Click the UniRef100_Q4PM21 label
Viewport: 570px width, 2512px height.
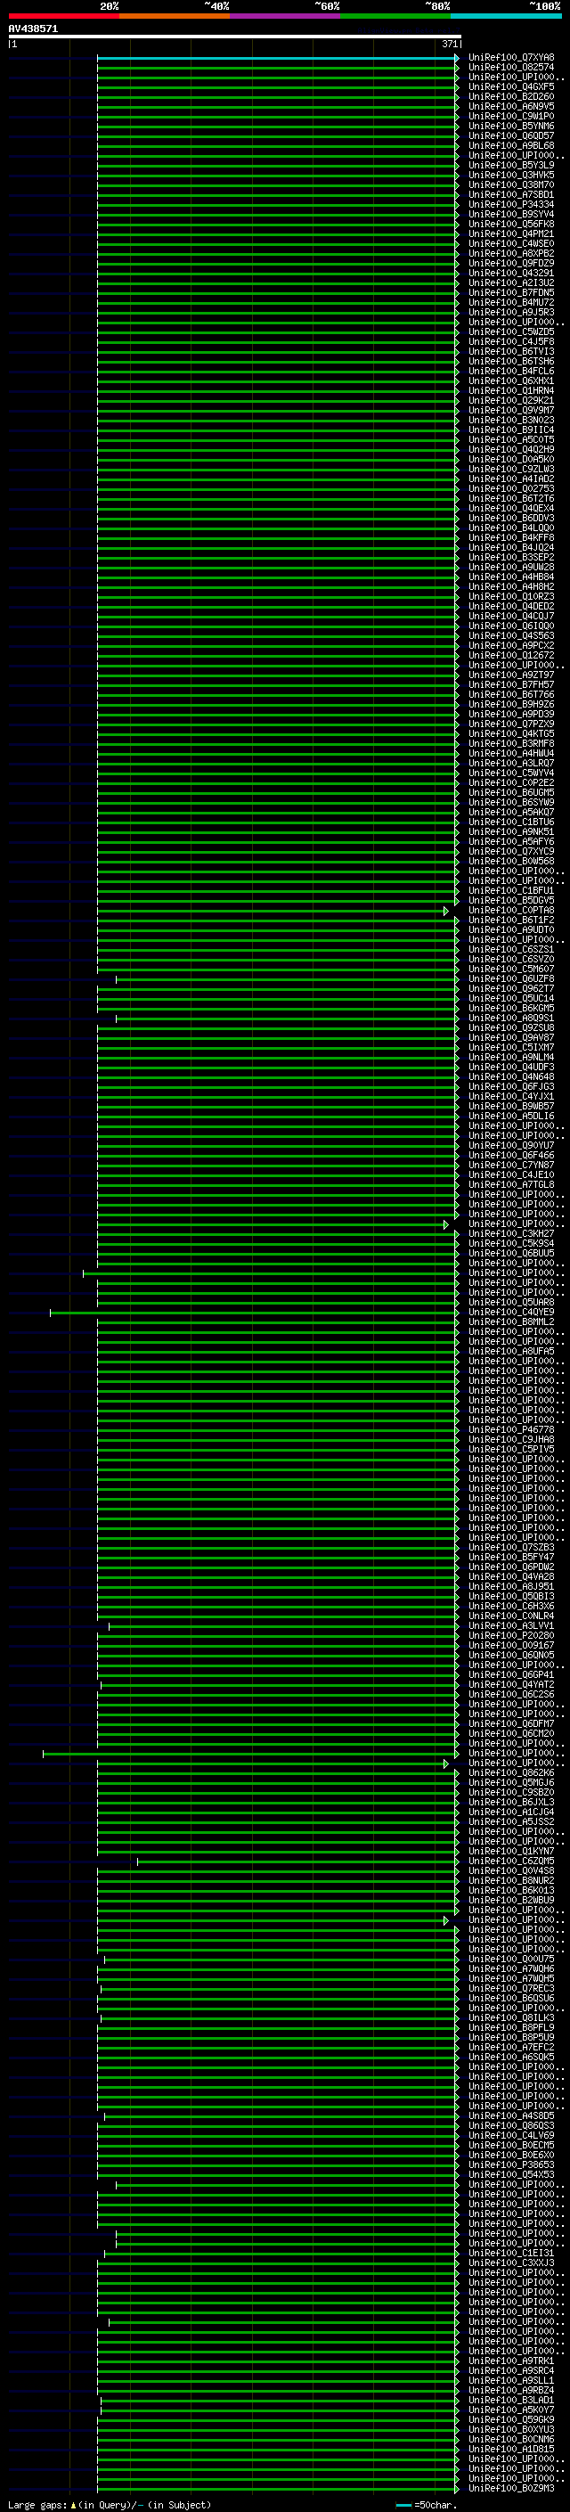pos(511,234)
